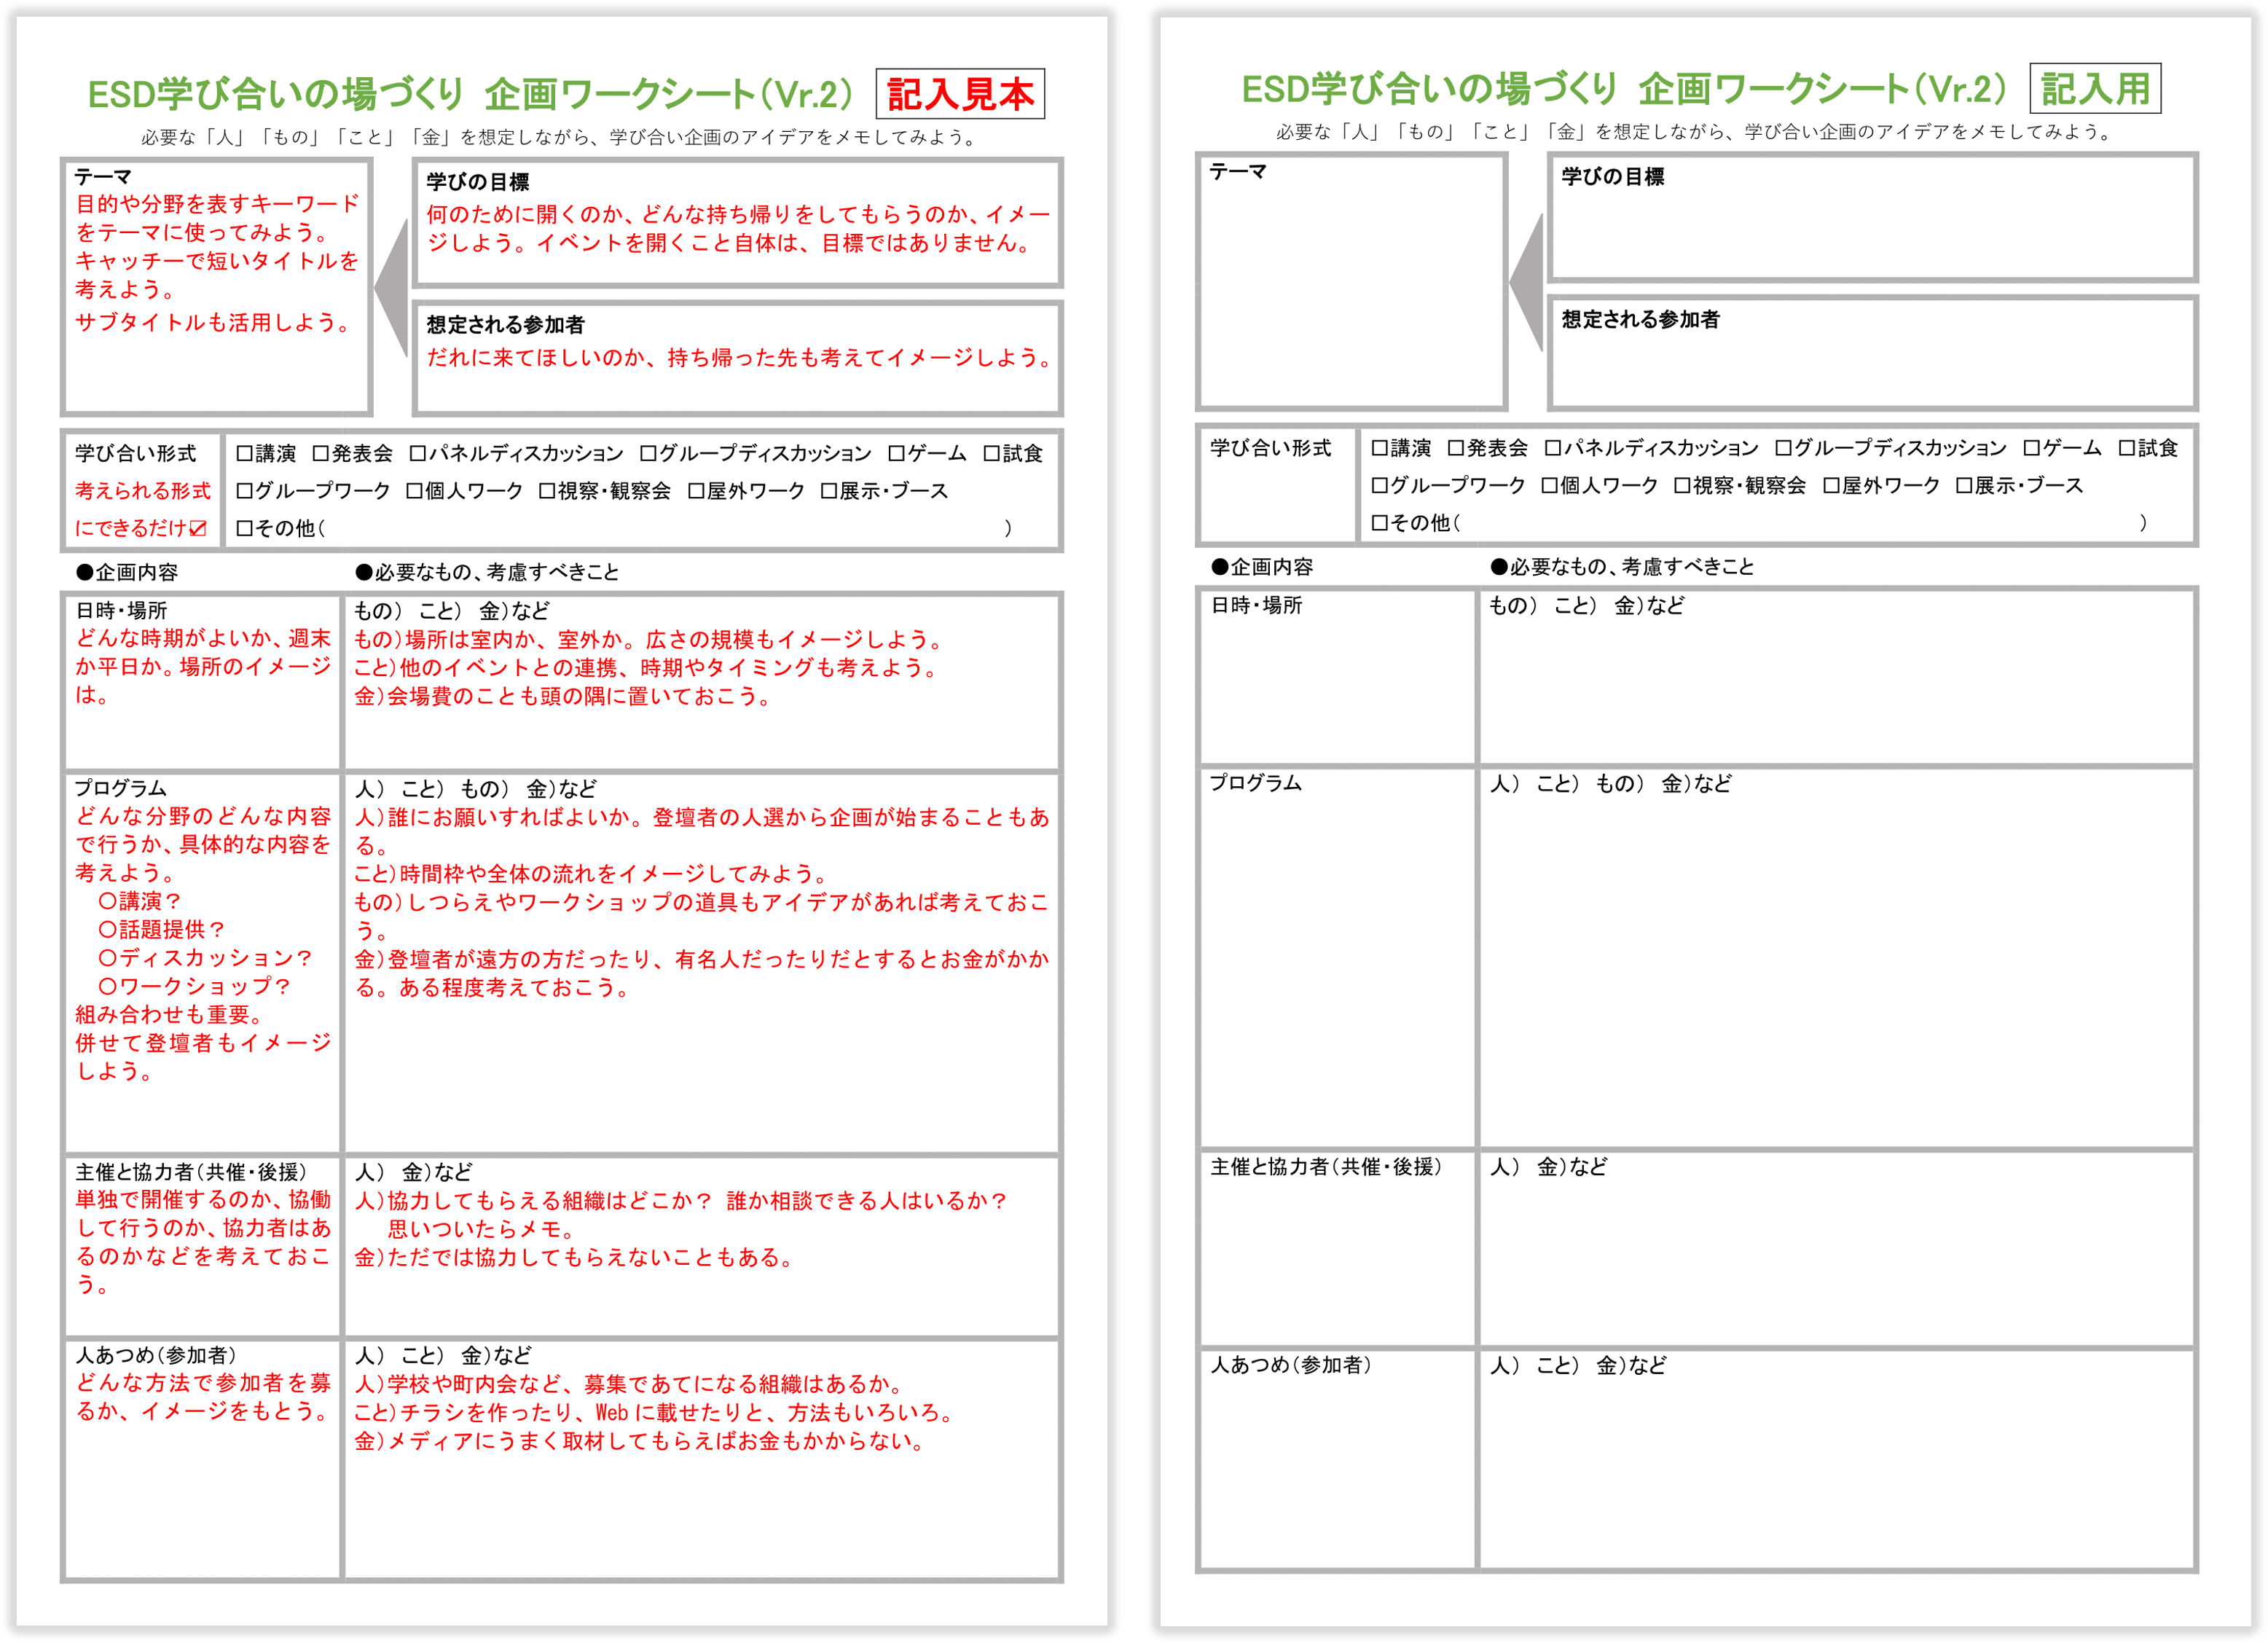The image size is (2268, 1643).
Task: Click the left sheet's 主催と協力者（共催・後援） label
Action: click(191, 1171)
